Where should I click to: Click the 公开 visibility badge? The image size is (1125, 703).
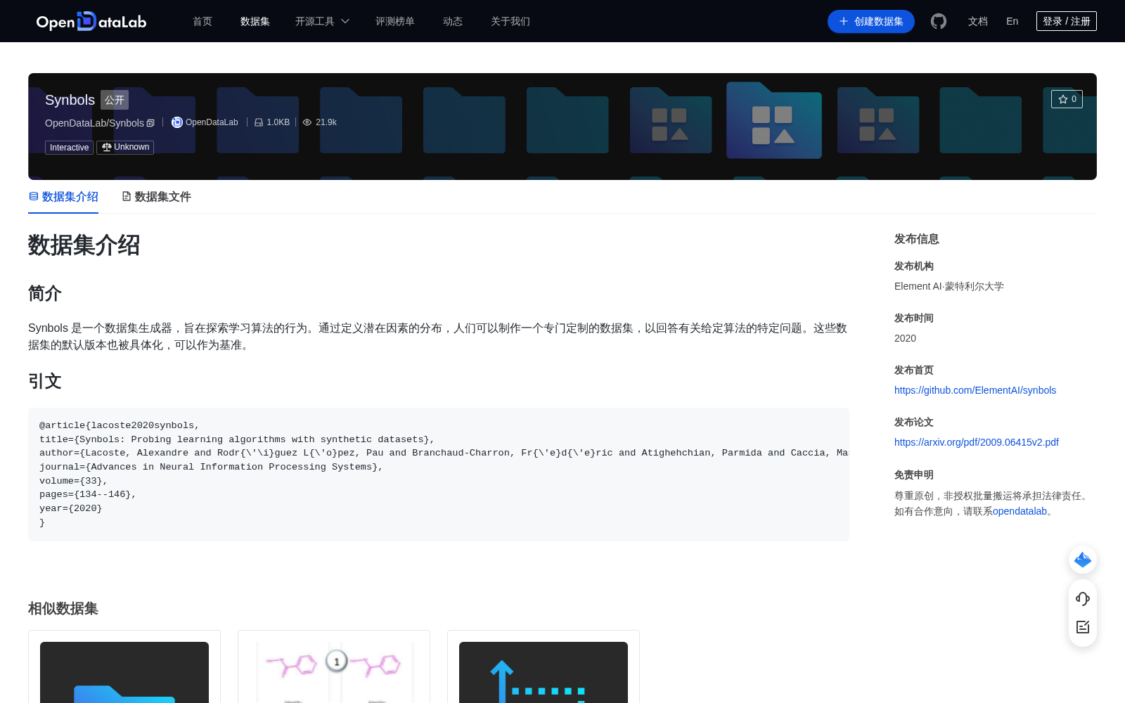(x=115, y=100)
